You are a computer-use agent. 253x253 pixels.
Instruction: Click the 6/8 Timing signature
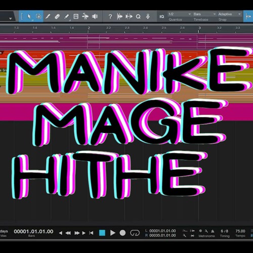[225, 231]
